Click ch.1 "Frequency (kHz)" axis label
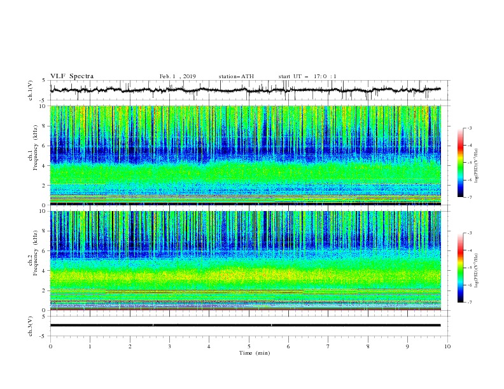This screenshot has height=389, width=504. pos(36,147)
